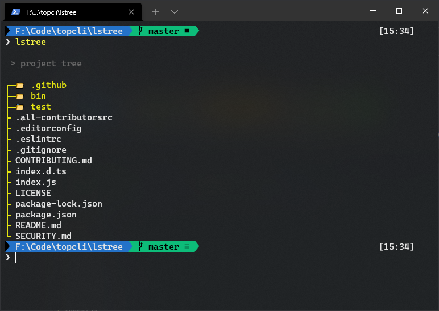Click the bottom master branch segment
This screenshot has height=311, width=439.
point(164,247)
